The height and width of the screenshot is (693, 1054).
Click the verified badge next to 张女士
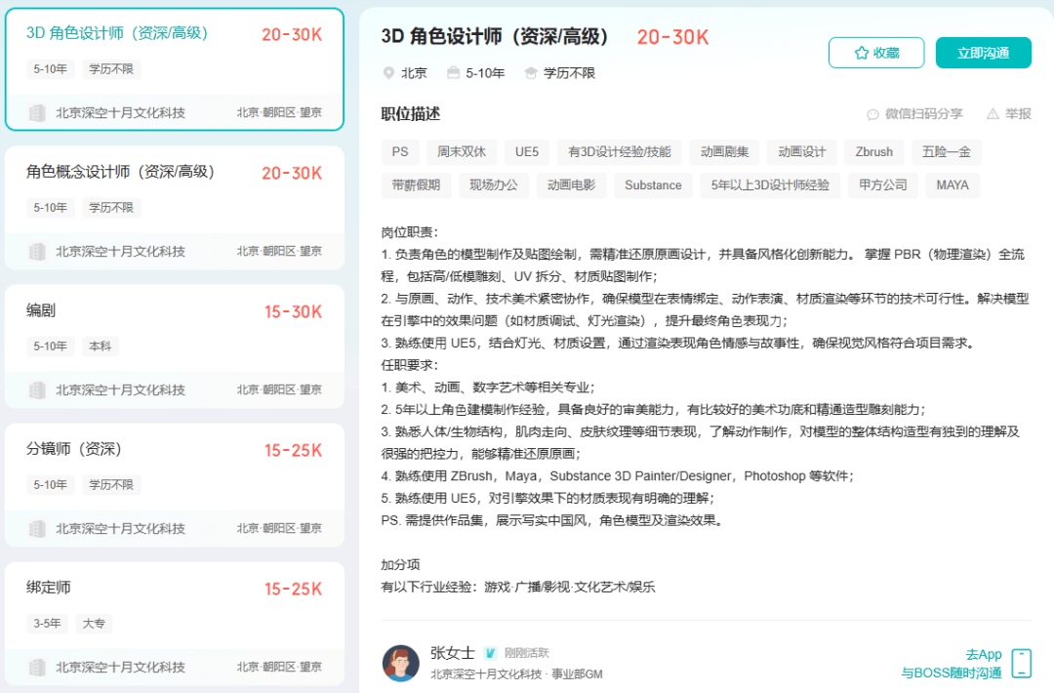click(x=491, y=653)
